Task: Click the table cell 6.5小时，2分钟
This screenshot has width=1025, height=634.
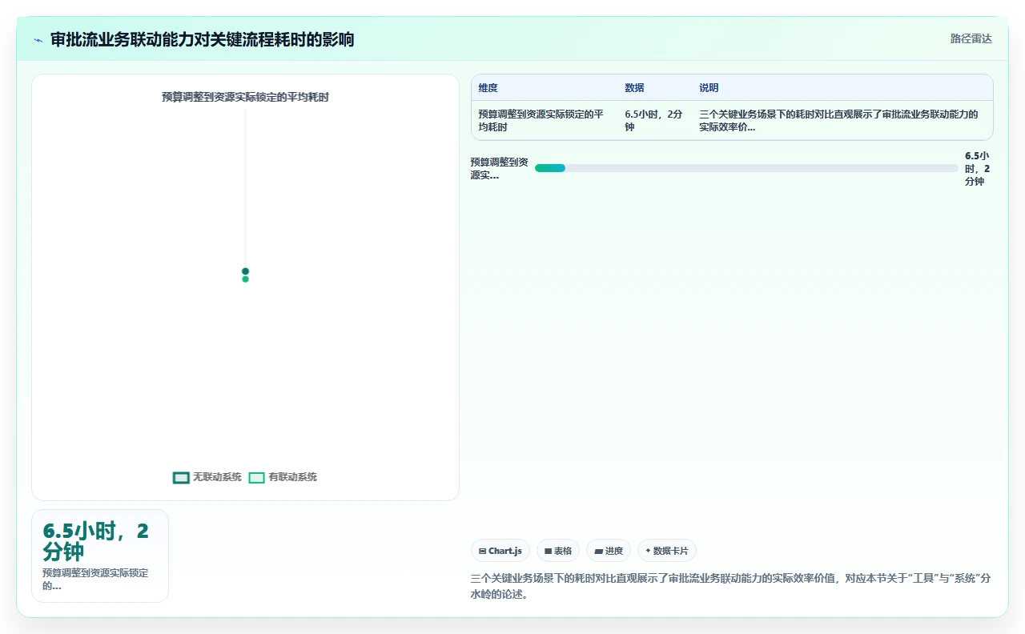Action: [x=654, y=121]
